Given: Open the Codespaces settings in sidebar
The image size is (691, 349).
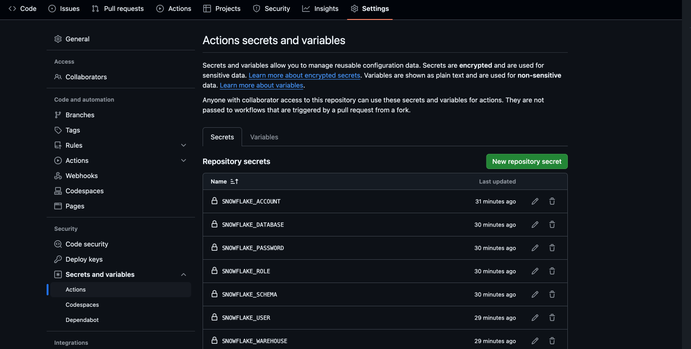Looking at the screenshot, I should click(x=85, y=190).
